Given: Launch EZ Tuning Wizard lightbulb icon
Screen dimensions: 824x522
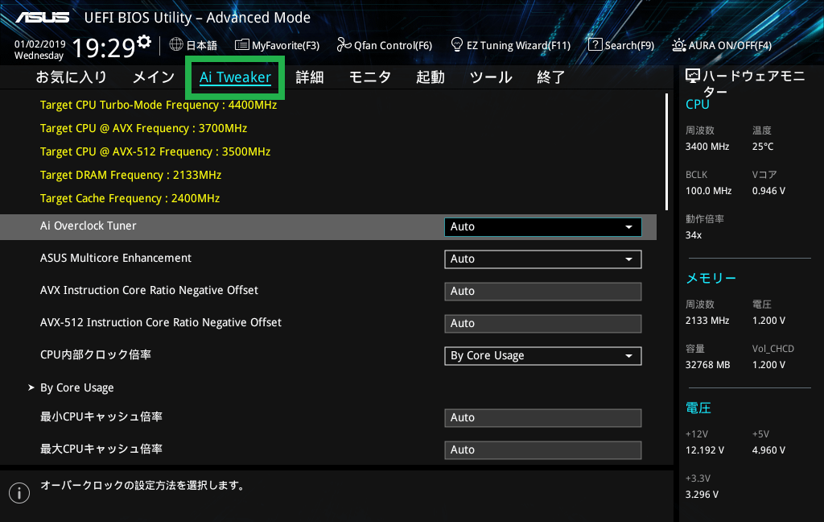Looking at the screenshot, I should coord(457,45).
